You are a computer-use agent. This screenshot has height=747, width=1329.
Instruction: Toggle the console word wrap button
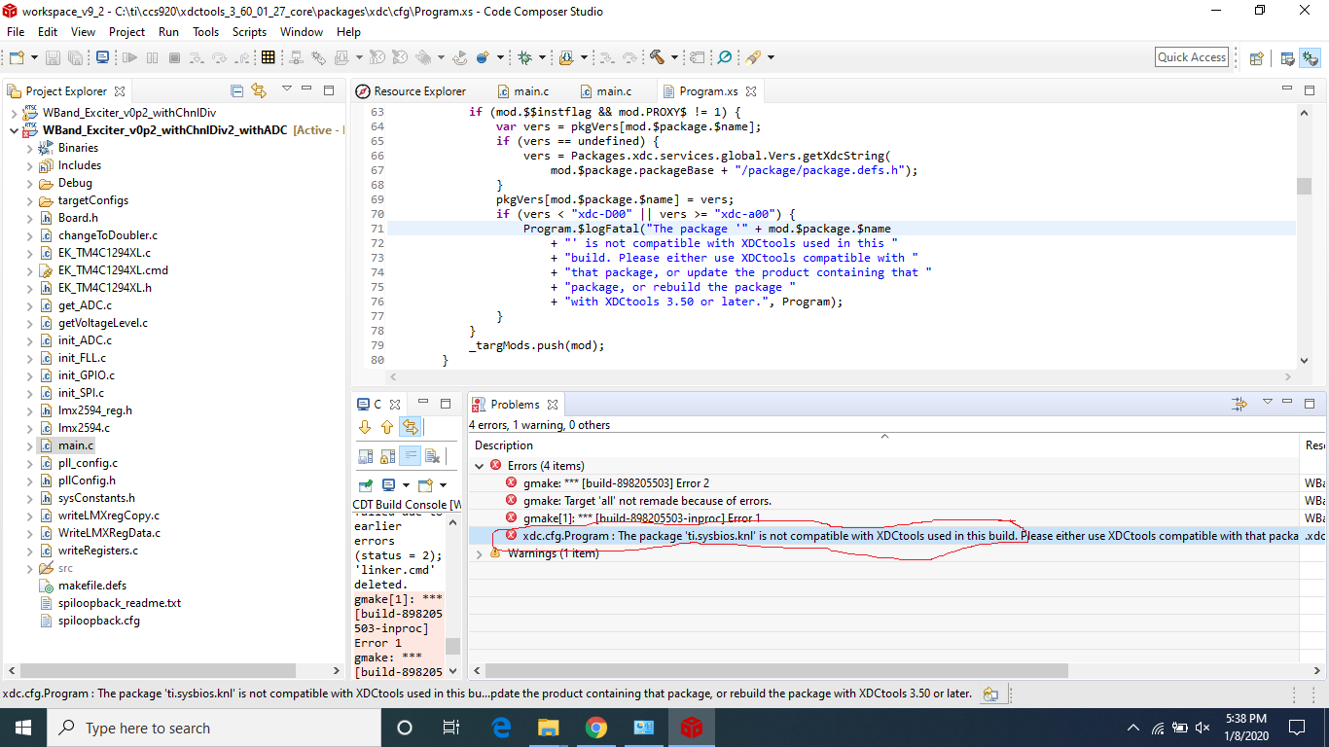(x=411, y=455)
